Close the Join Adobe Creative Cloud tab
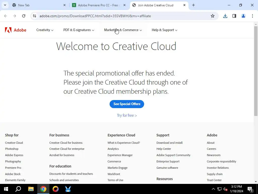 (x=184, y=5)
